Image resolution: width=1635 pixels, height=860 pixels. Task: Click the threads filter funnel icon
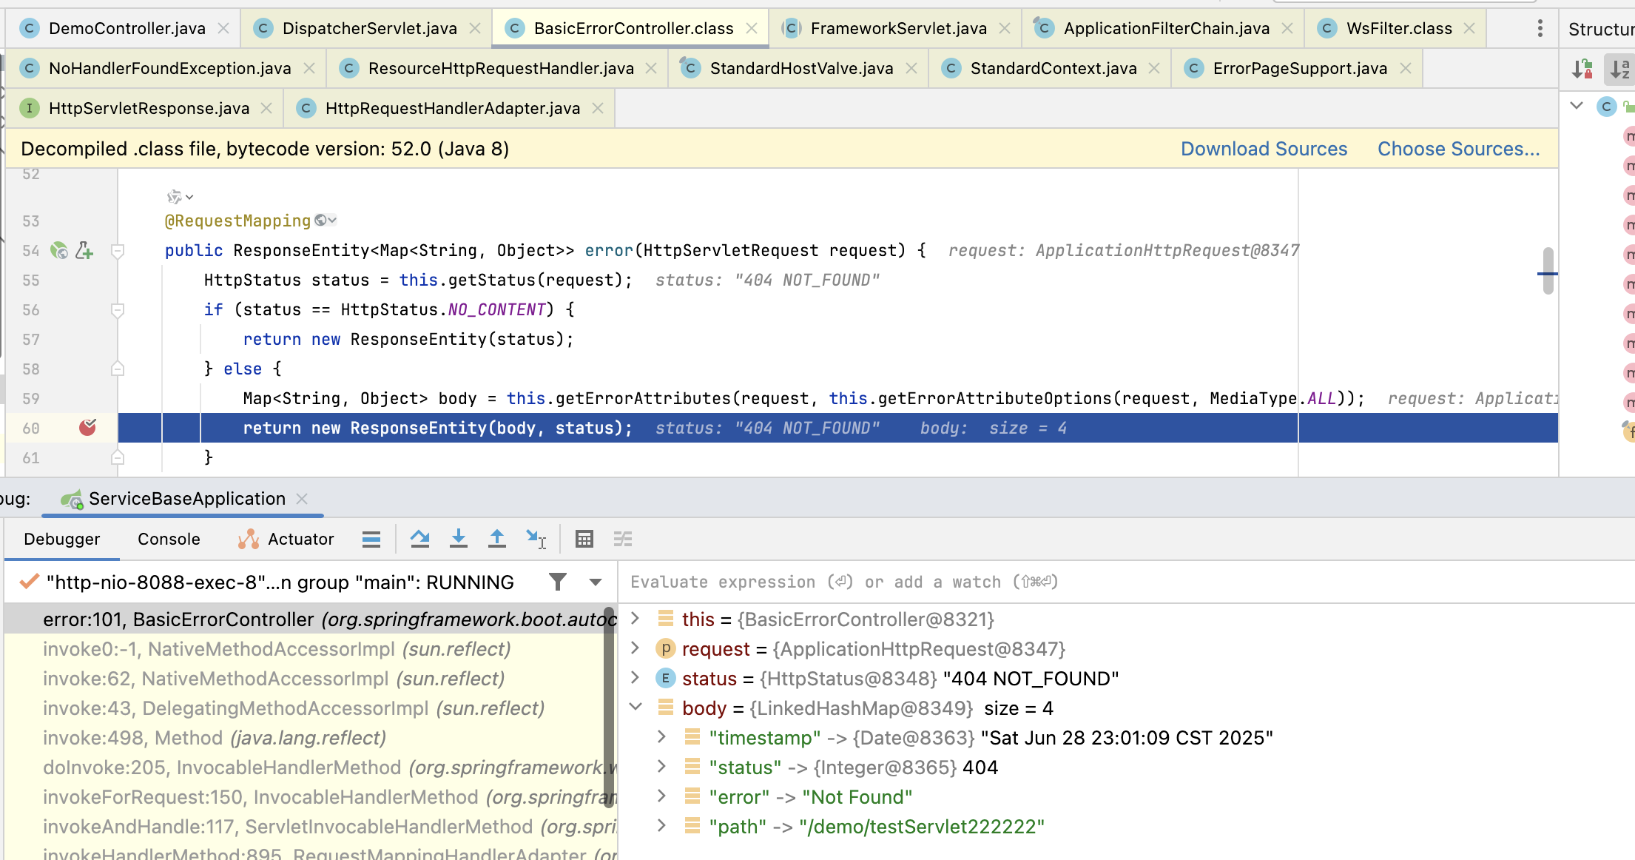pyautogui.click(x=558, y=582)
